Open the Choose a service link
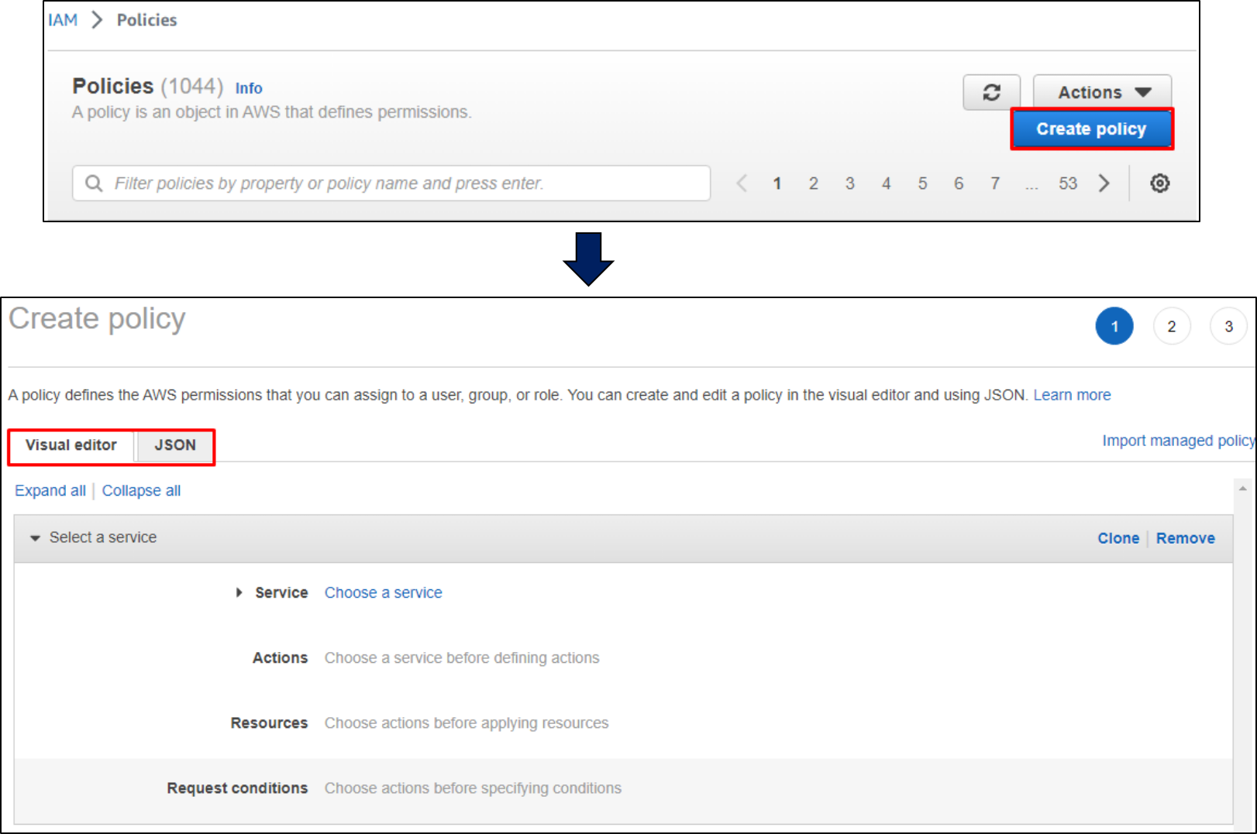Viewport: 1257px width, 834px height. [x=383, y=593]
